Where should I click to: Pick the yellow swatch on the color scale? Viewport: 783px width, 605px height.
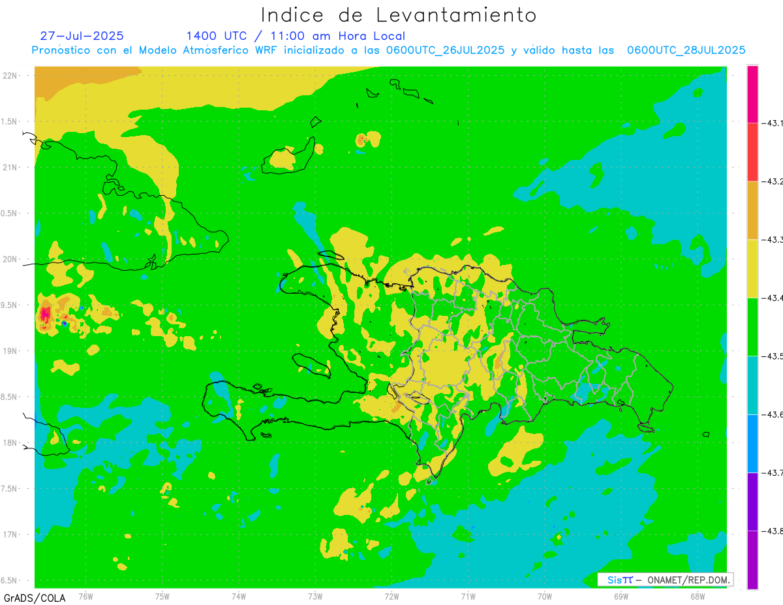[x=752, y=268]
